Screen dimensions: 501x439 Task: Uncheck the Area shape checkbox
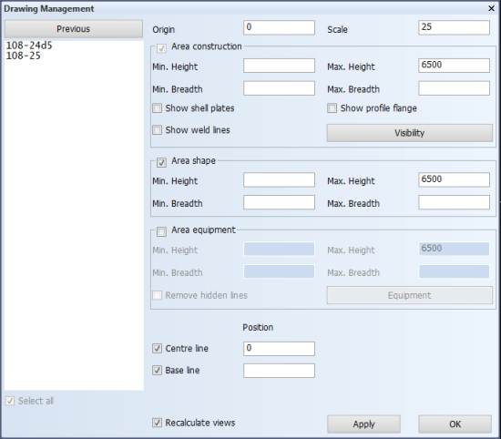[x=161, y=163]
